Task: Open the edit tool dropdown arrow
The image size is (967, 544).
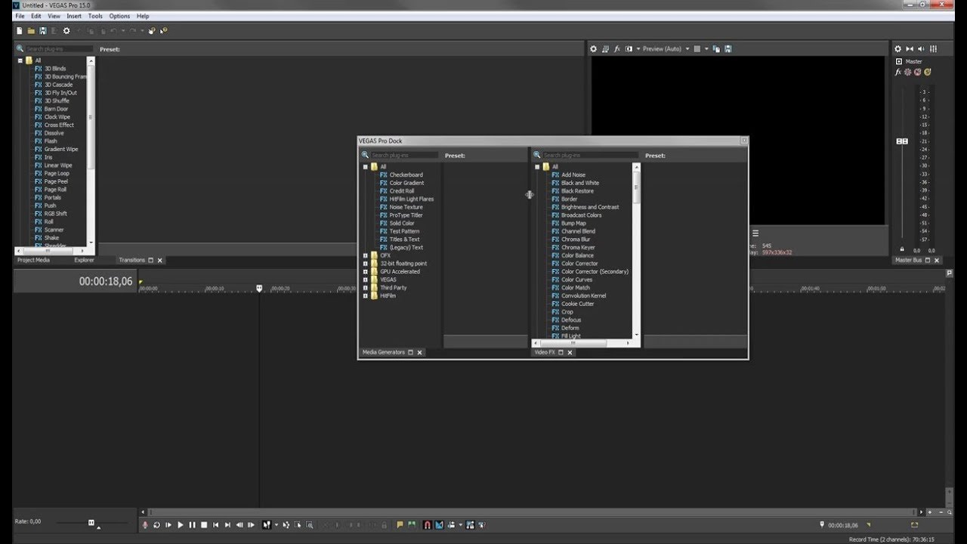Action: [277, 524]
